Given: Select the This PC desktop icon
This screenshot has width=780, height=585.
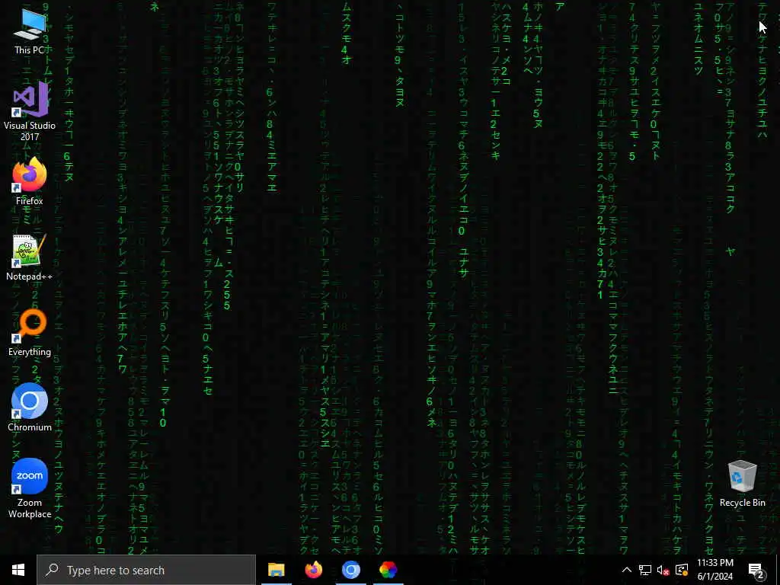Looking at the screenshot, I should tap(30, 31).
